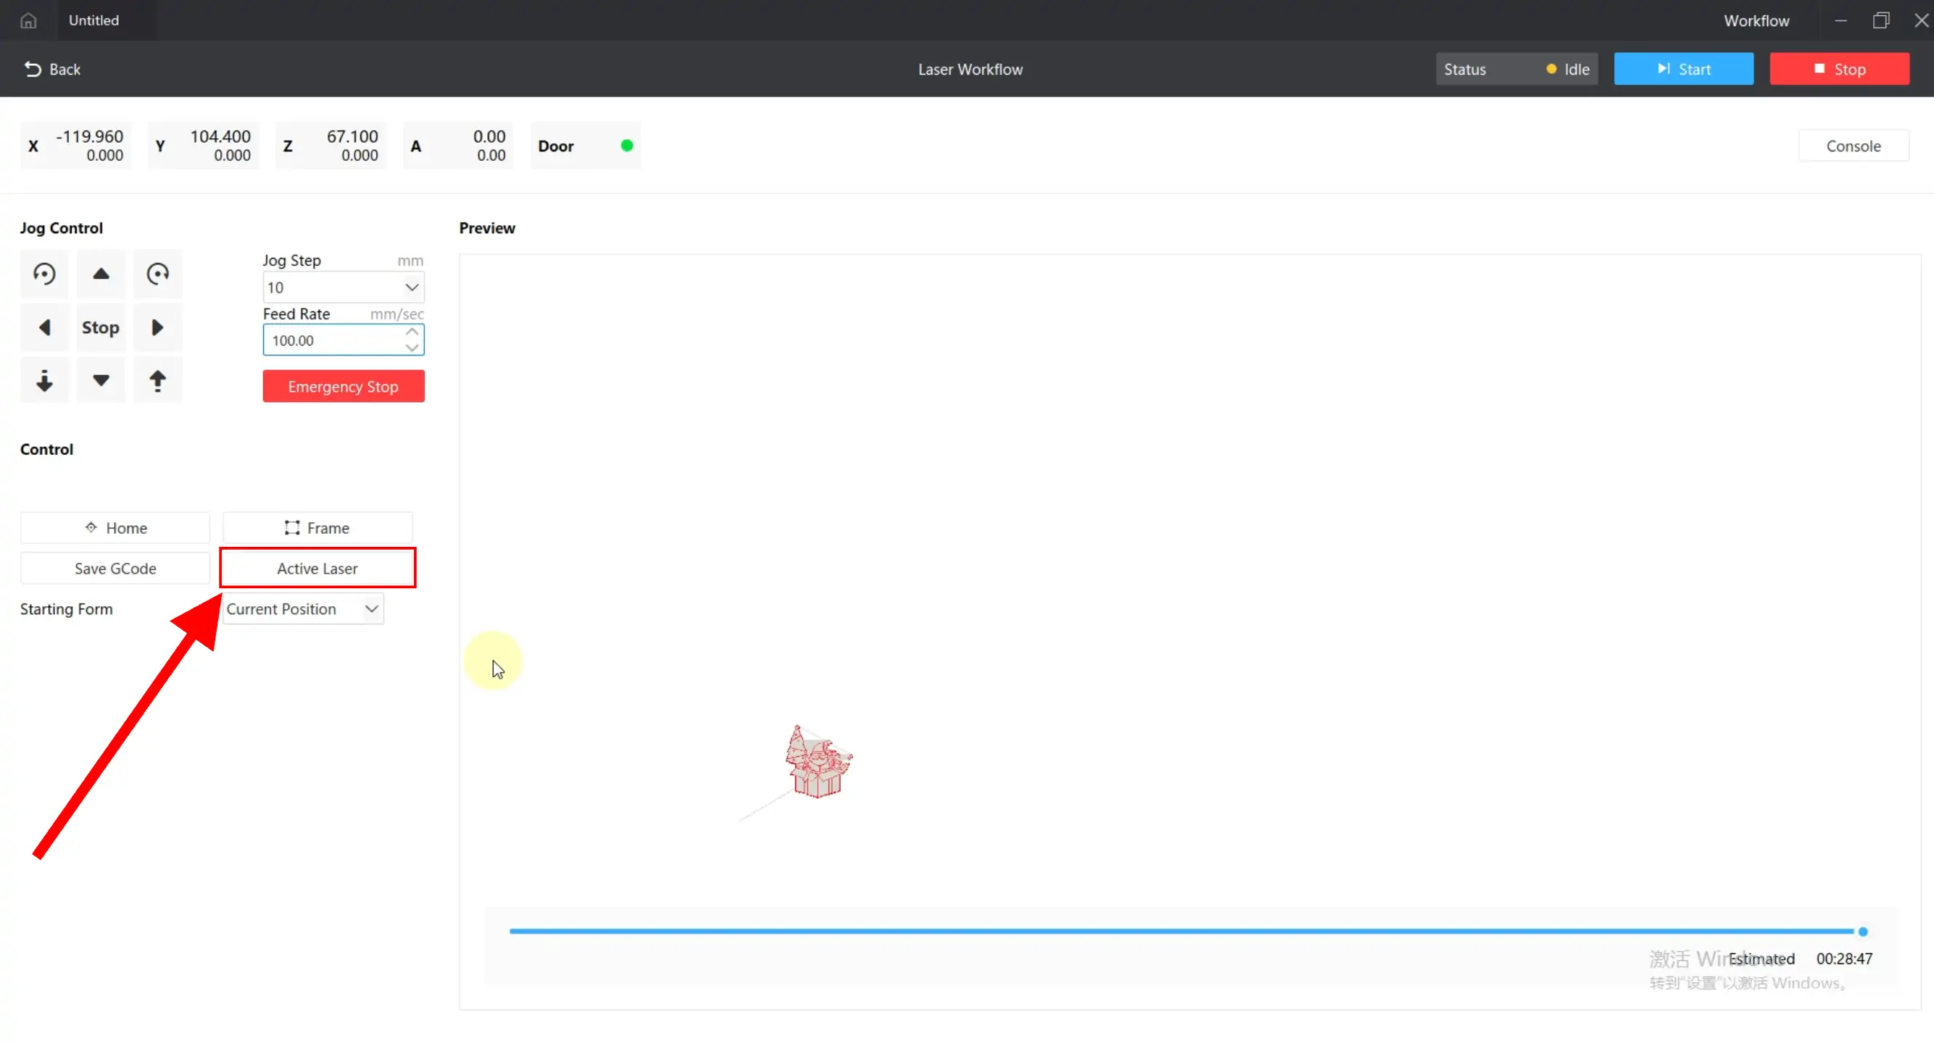The height and width of the screenshot is (1043, 1934).
Task: Start the laser job
Action: coord(1683,69)
